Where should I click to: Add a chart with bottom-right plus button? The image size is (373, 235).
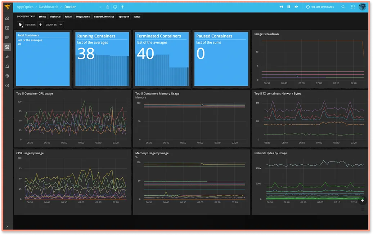[363, 201]
